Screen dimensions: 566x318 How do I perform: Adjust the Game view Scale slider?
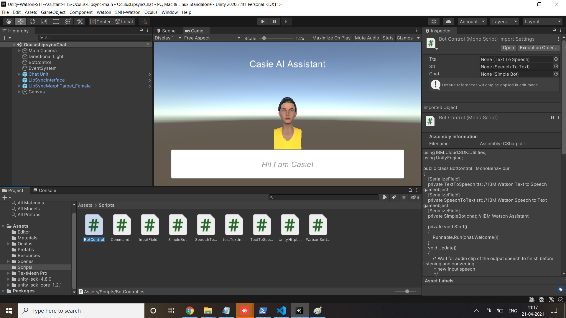click(264, 38)
